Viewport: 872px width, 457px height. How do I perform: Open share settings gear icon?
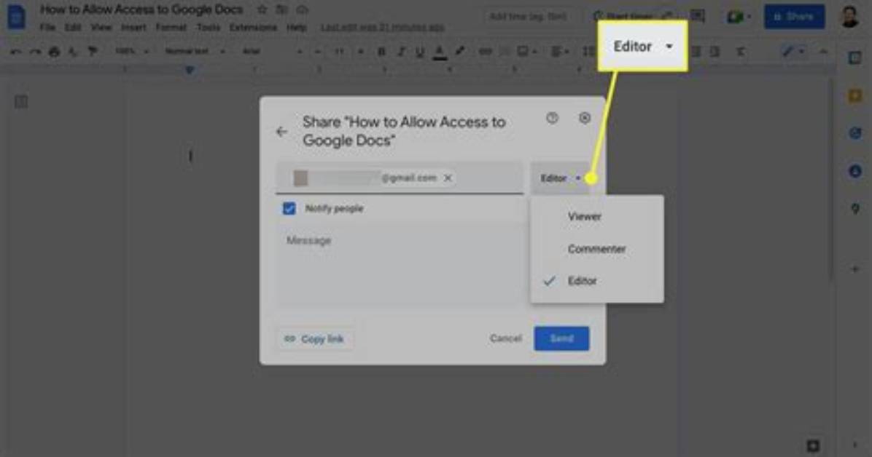click(x=585, y=118)
